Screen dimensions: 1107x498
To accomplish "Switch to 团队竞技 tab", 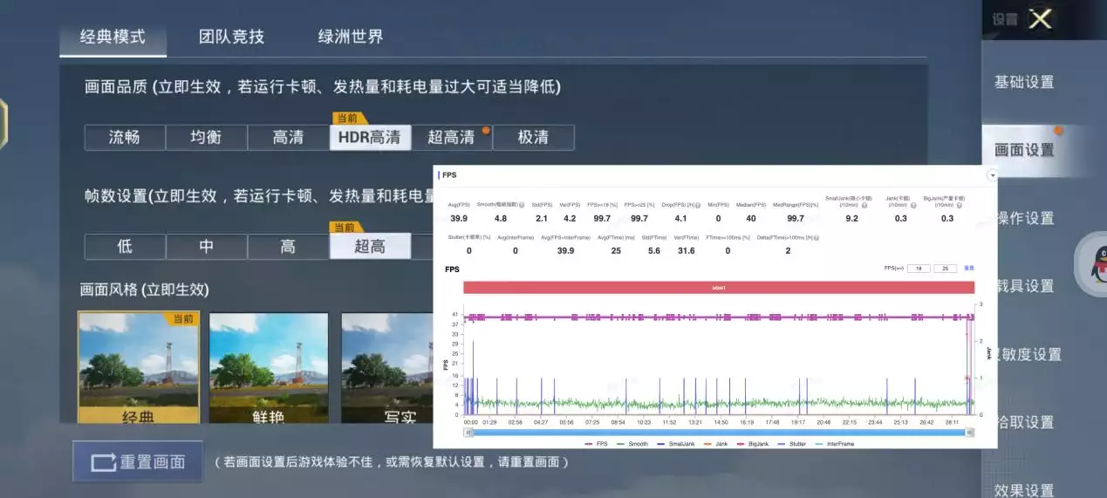I will [x=231, y=37].
